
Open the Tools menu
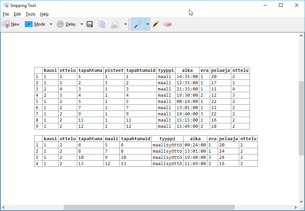(30, 14)
